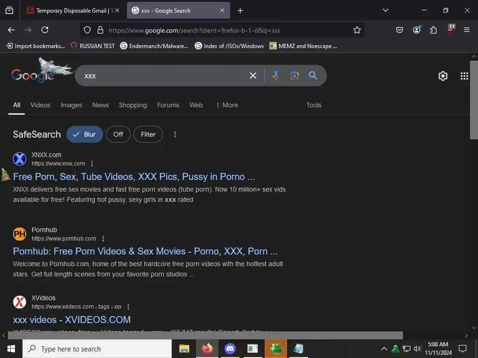Go back to the previous page
The image size is (478, 358).
pyautogui.click(x=11, y=30)
